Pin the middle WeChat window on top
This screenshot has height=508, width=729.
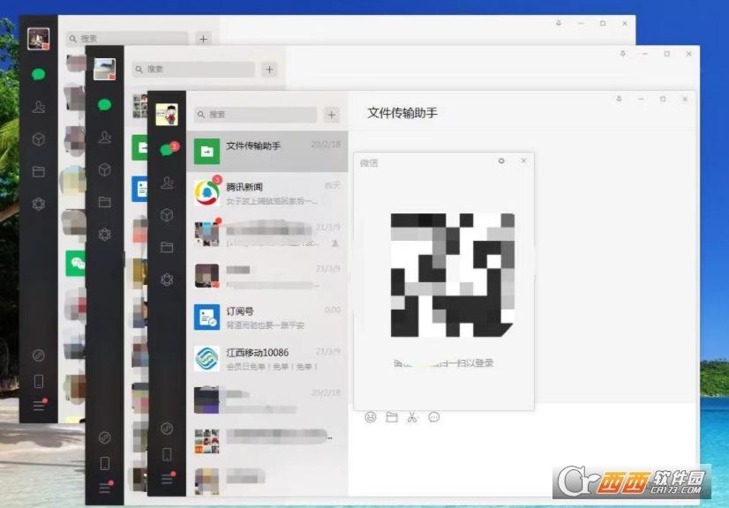(622, 54)
